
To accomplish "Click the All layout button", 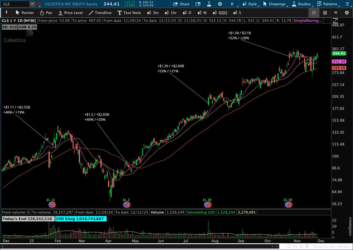I will point(336,13).
